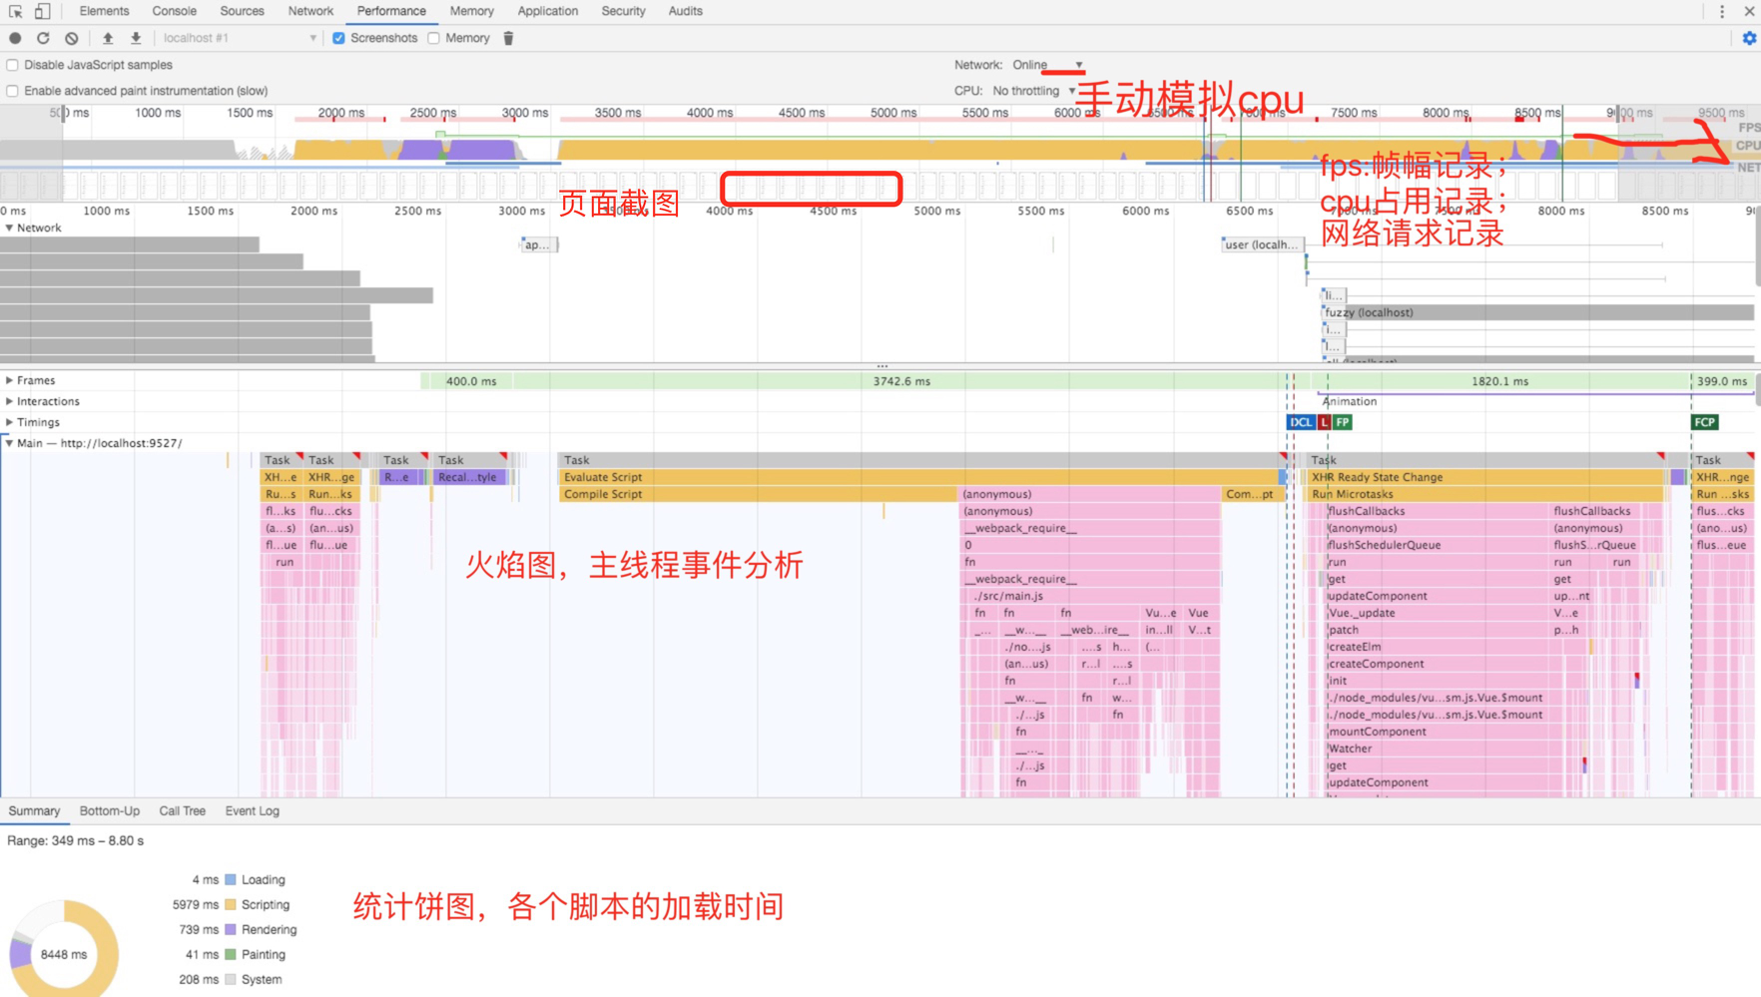
Task: Open the Memory panel tab
Action: 471,11
